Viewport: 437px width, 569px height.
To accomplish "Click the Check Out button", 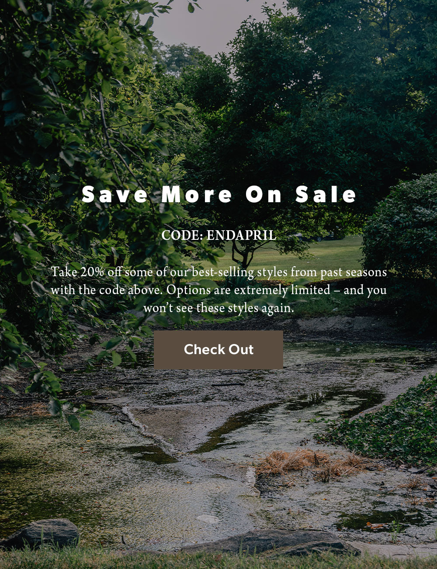I will [218, 350].
